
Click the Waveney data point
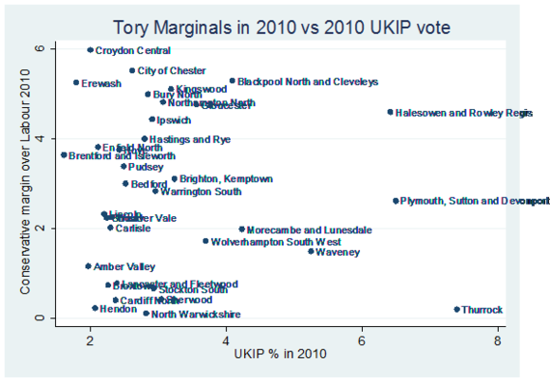[311, 251]
